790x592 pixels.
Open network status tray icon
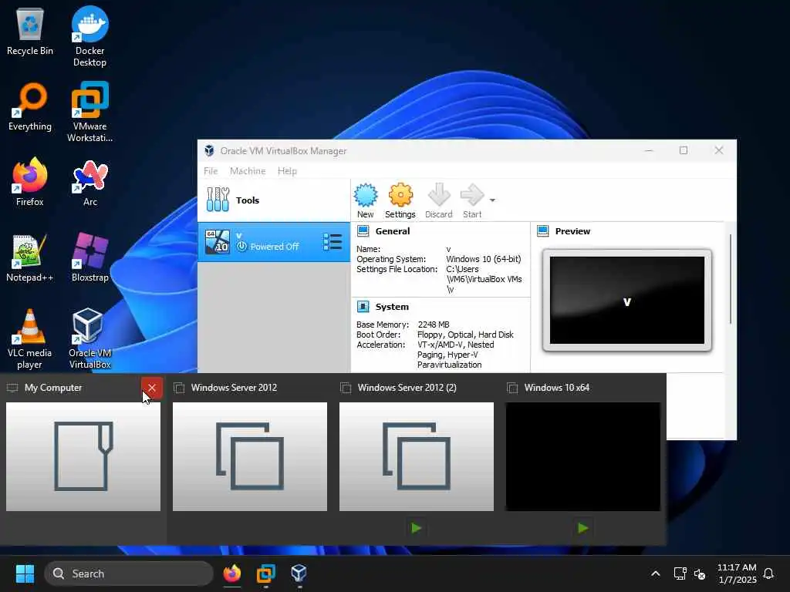[x=680, y=573]
